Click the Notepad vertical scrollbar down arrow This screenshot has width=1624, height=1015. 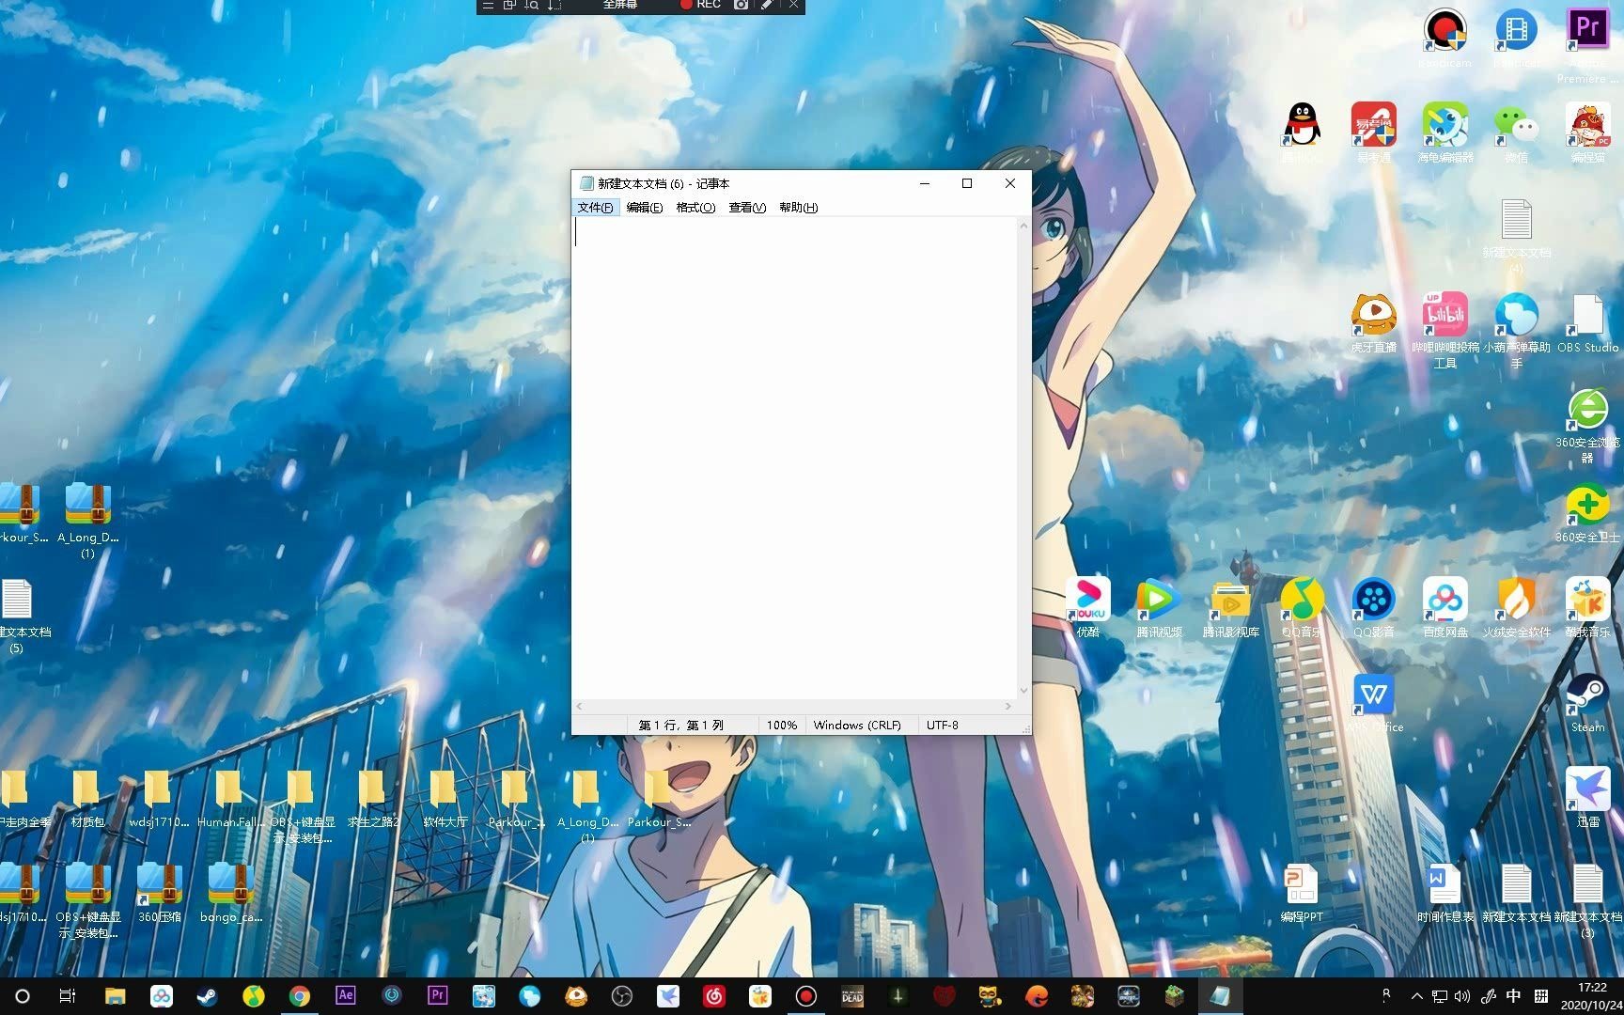click(x=1023, y=691)
